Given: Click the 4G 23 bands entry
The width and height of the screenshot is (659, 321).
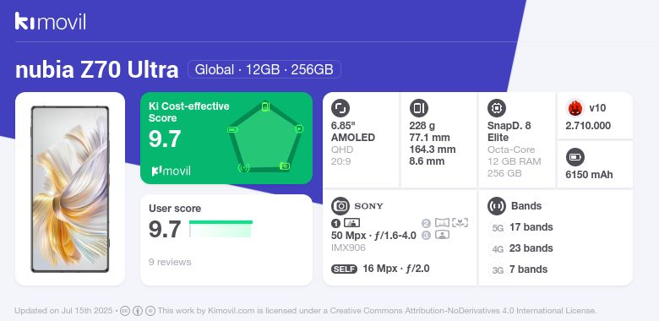Looking at the screenshot, I should pos(521,248).
